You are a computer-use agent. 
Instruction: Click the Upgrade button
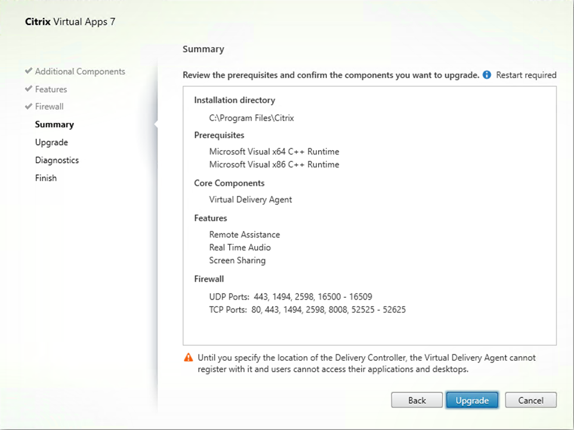pos(472,400)
